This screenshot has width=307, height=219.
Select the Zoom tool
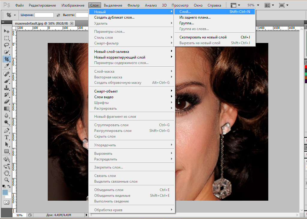pos(7,180)
